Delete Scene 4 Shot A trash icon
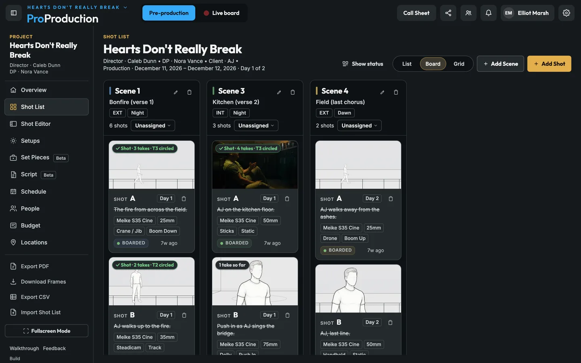This screenshot has width=581, height=363. [391, 198]
